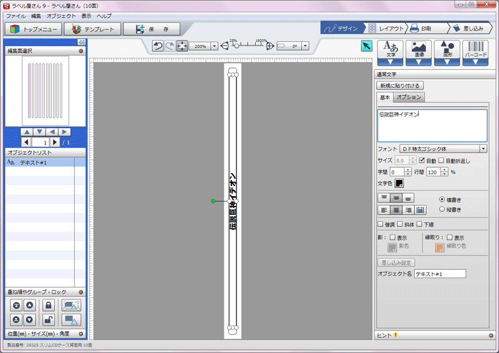The width and height of the screenshot is (499, 353).
Task: Send object to back icon
Action: point(16,319)
